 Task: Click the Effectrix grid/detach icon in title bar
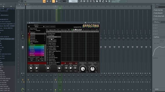(x=85, y=23)
